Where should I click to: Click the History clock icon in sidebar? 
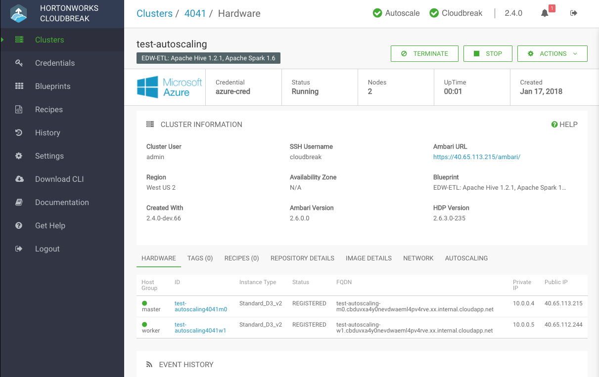pos(19,133)
